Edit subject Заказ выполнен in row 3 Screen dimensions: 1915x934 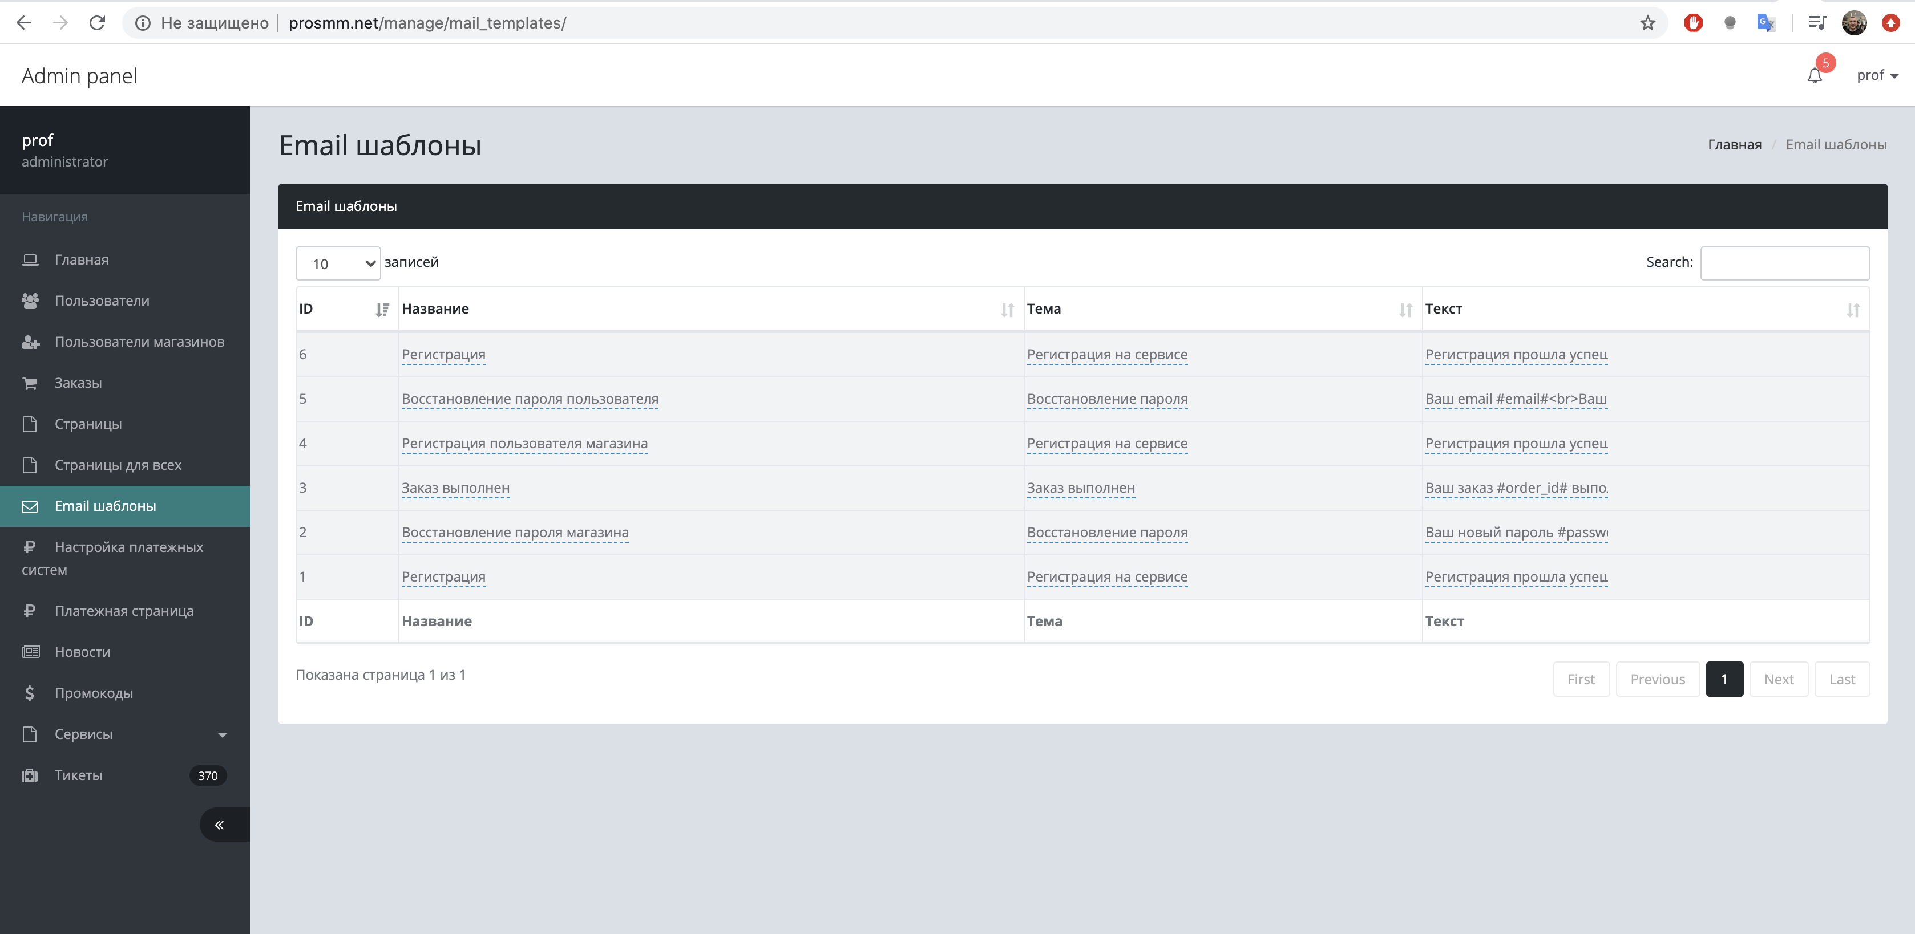tap(1081, 488)
